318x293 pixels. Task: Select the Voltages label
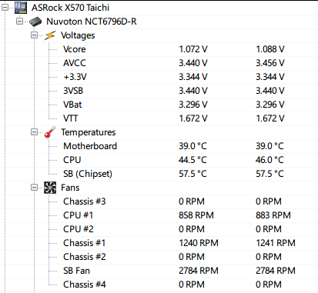pyautogui.click(x=78, y=35)
